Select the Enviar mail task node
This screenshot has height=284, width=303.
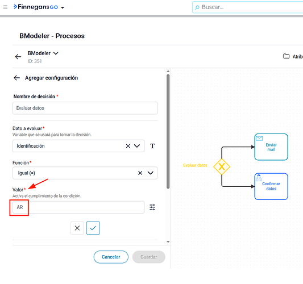(x=271, y=147)
